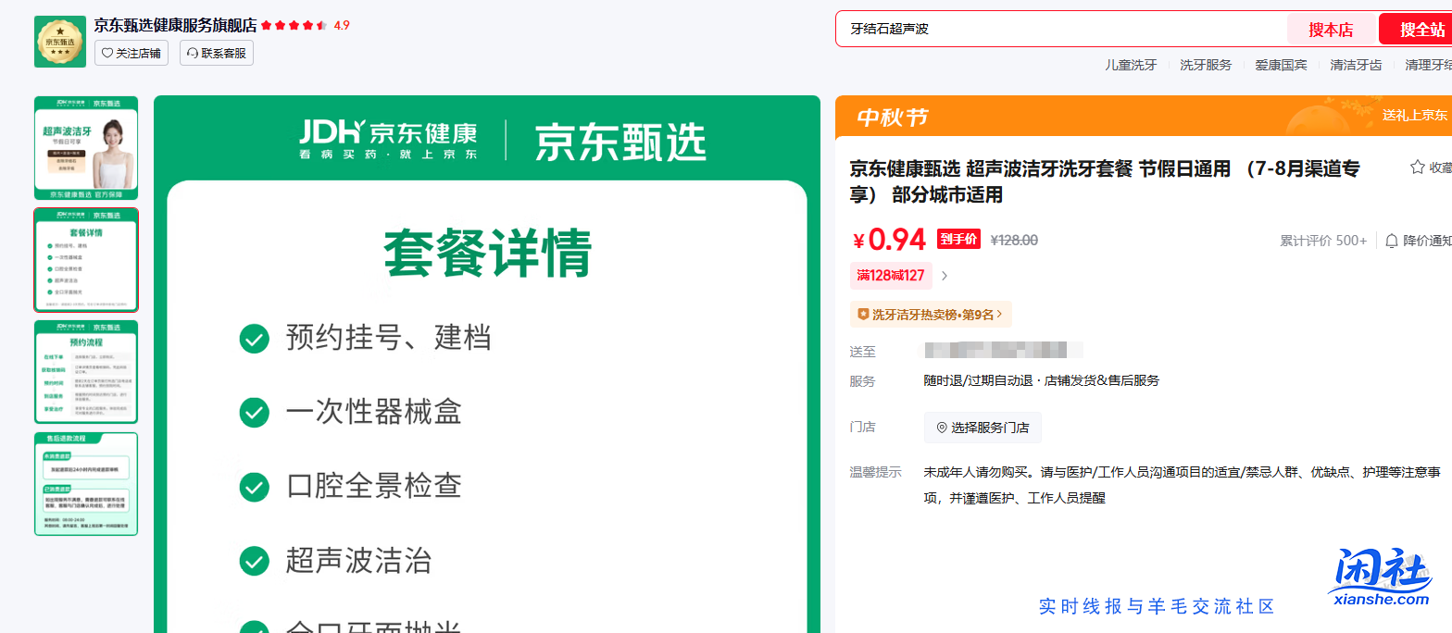This screenshot has height=633, width=1452.
Task: Click the 满128减127 coupon tag
Action: point(891,276)
